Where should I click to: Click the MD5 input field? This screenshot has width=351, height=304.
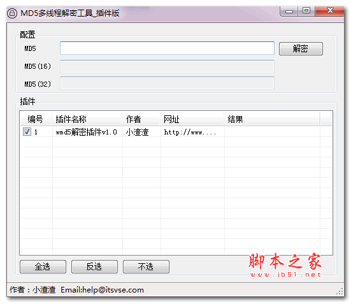tap(167, 48)
